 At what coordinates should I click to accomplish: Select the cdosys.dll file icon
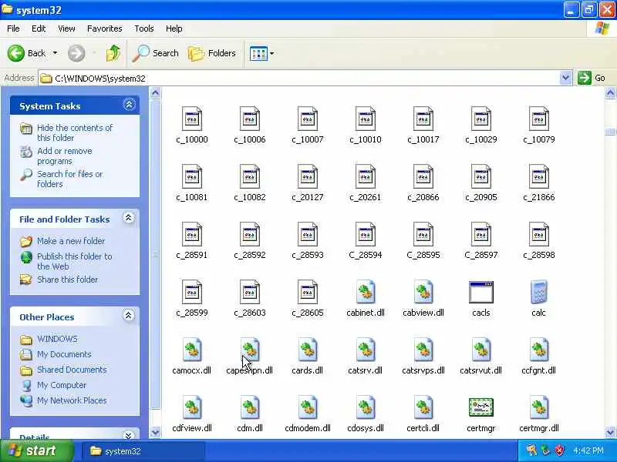pos(365,408)
